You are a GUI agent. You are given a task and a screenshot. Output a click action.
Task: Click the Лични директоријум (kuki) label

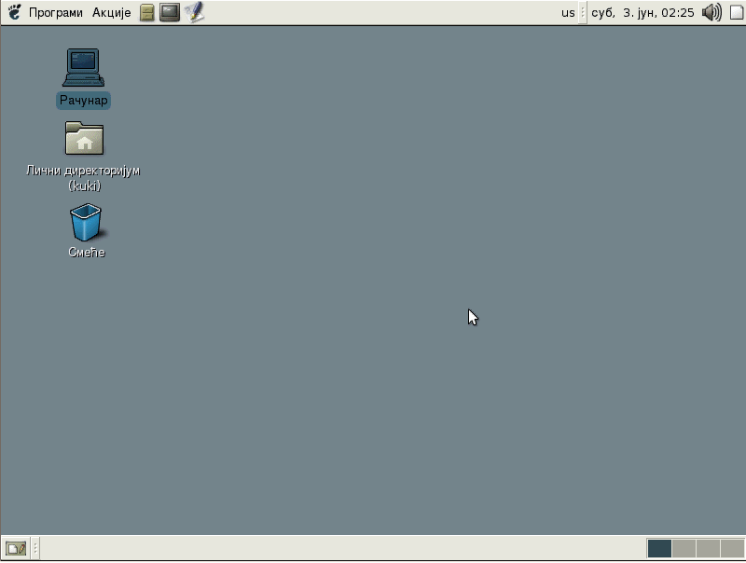click(83, 178)
